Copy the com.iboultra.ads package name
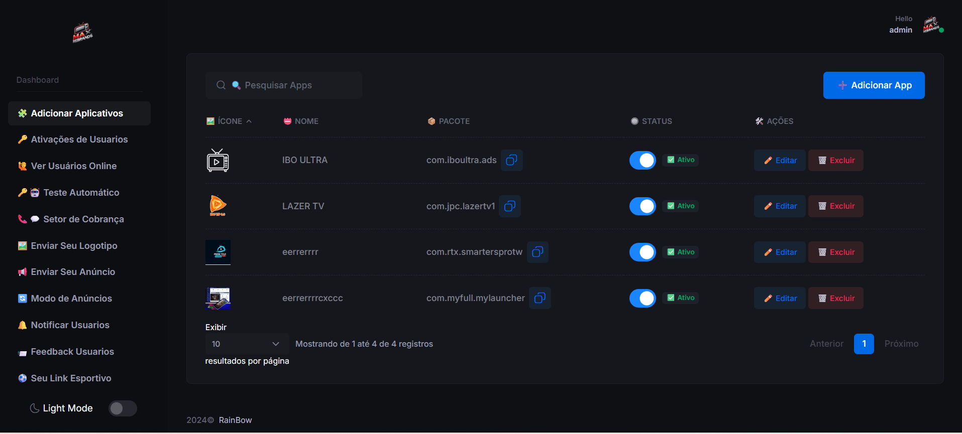 coord(511,160)
